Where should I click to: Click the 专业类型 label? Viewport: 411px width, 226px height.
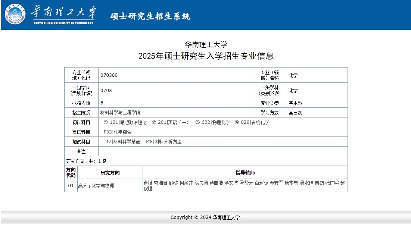pos(270,103)
